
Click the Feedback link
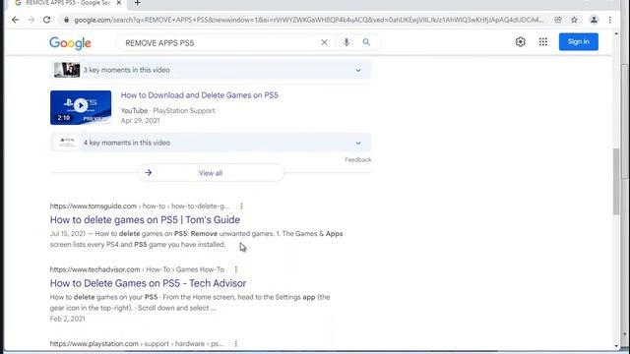coord(357,159)
